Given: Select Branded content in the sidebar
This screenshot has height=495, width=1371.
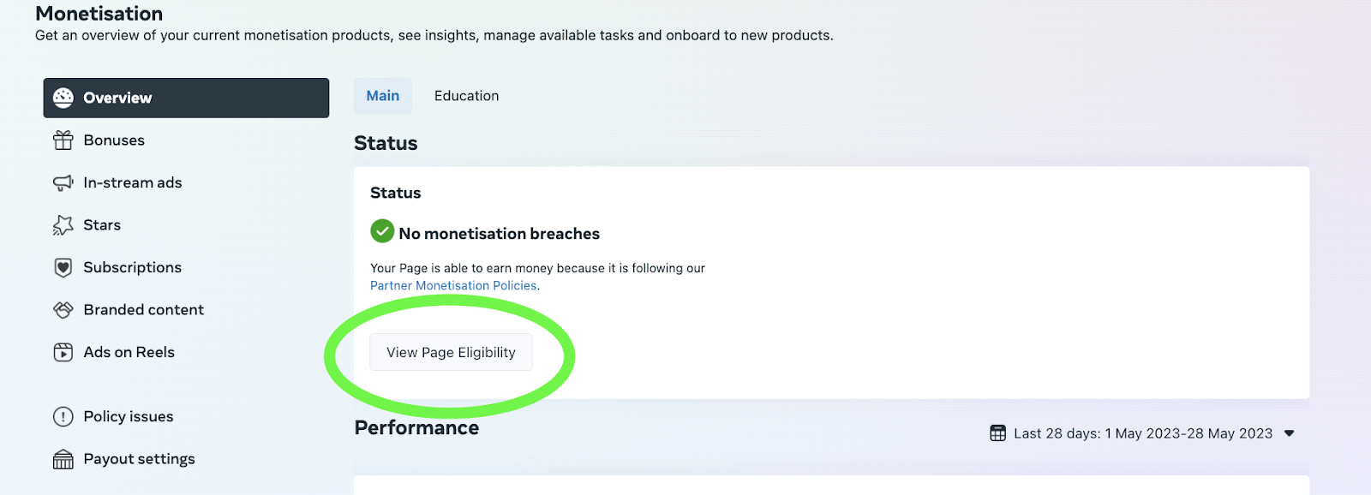Looking at the screenshot, I should (186, 310).
